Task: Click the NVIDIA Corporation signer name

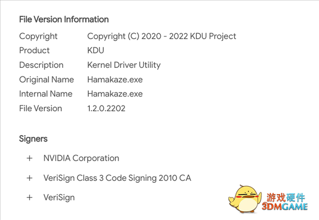Action: [81, 158]
